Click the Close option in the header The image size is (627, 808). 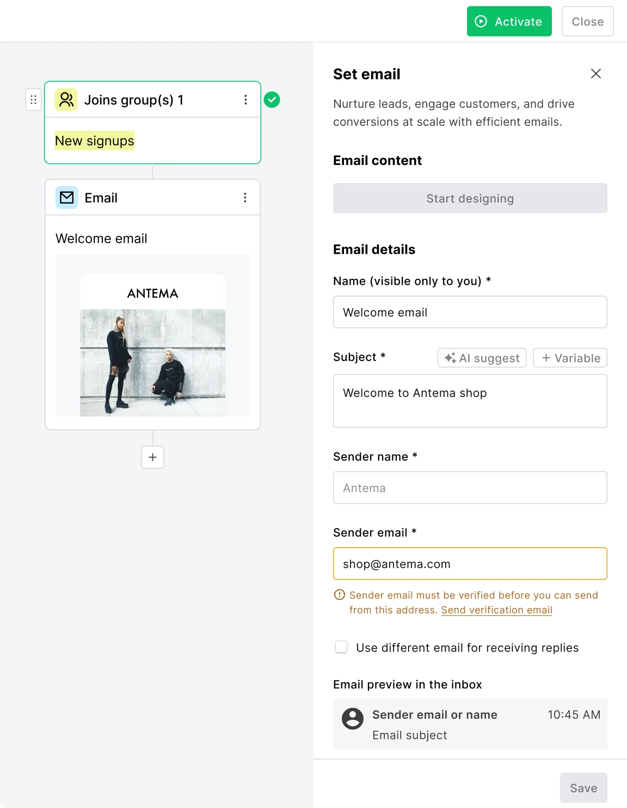click(x=587, y=21)
